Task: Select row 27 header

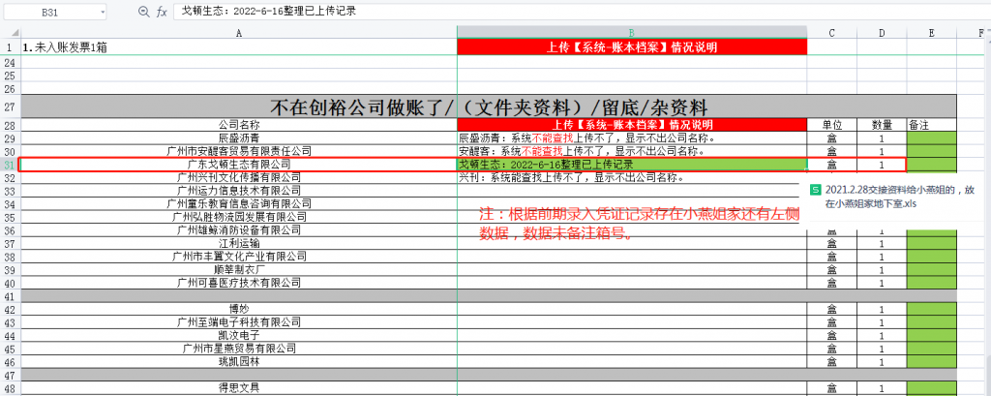Action: tap(10, 107)
